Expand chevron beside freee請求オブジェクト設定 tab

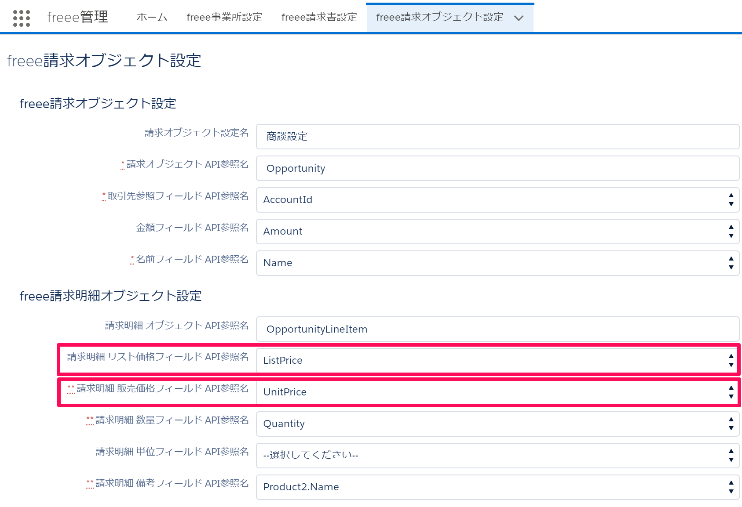coord(519,18)
